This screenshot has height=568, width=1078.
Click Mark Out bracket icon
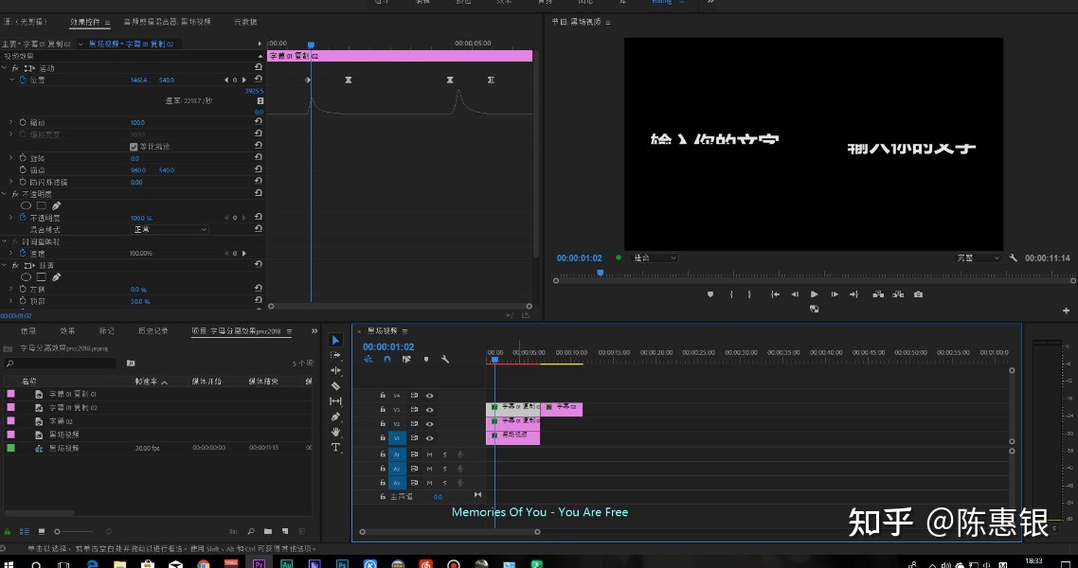pos(749,294)
